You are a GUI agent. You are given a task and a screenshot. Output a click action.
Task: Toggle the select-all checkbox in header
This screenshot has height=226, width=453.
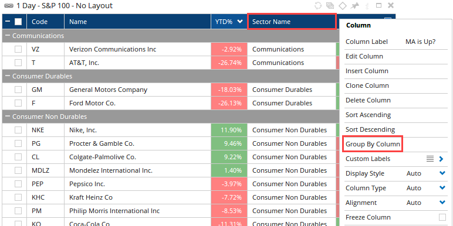click(18, 22)
